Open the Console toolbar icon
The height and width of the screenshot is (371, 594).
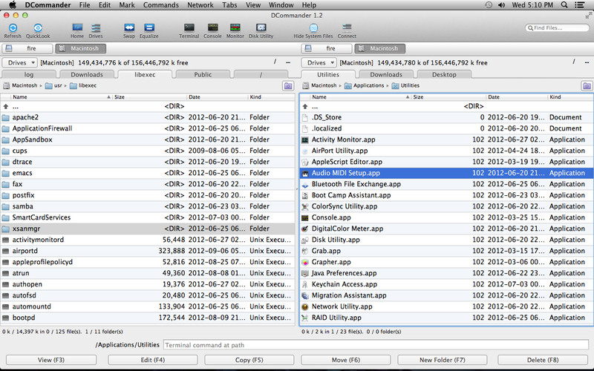tap(212, 28)
